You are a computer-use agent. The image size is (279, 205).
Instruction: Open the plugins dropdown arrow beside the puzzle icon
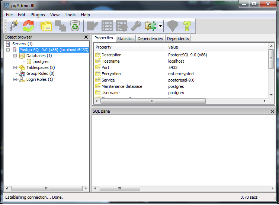(160, 26)
